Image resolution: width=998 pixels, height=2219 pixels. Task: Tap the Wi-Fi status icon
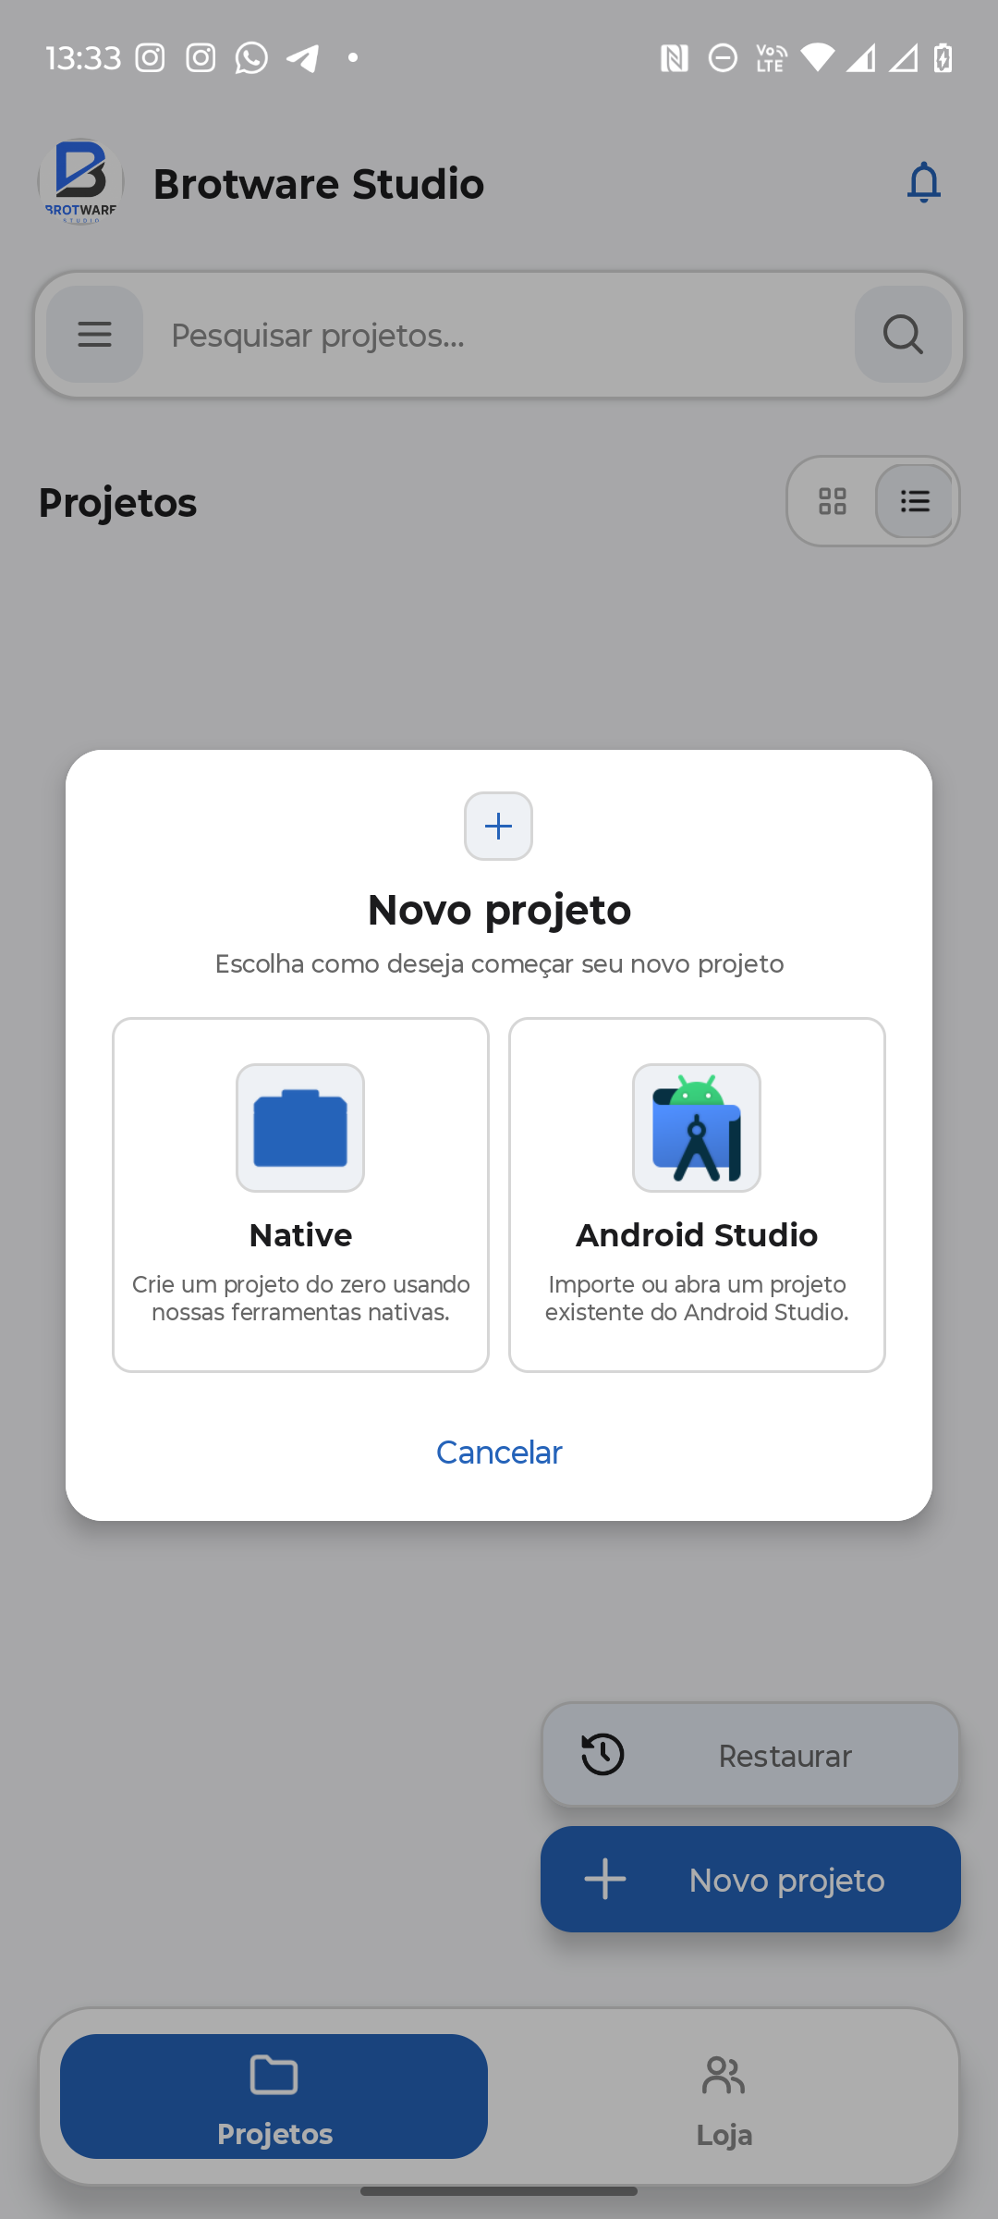pos(817,58)
